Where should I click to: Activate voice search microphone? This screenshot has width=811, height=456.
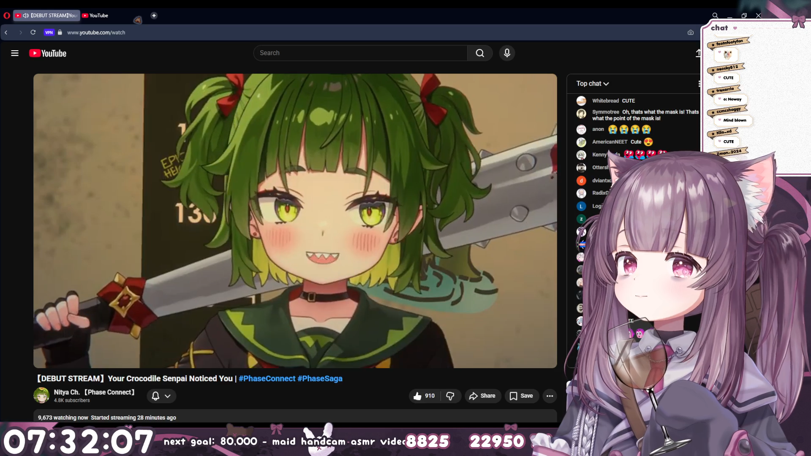507,53
